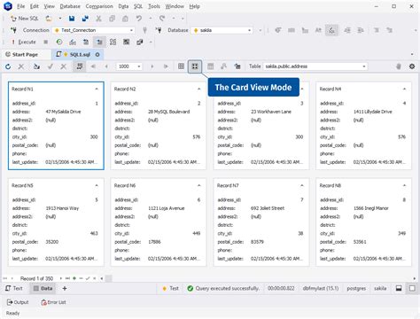Click the Redo arrow icon
This screenshot has height=319, width=420.
pos(162,19)
